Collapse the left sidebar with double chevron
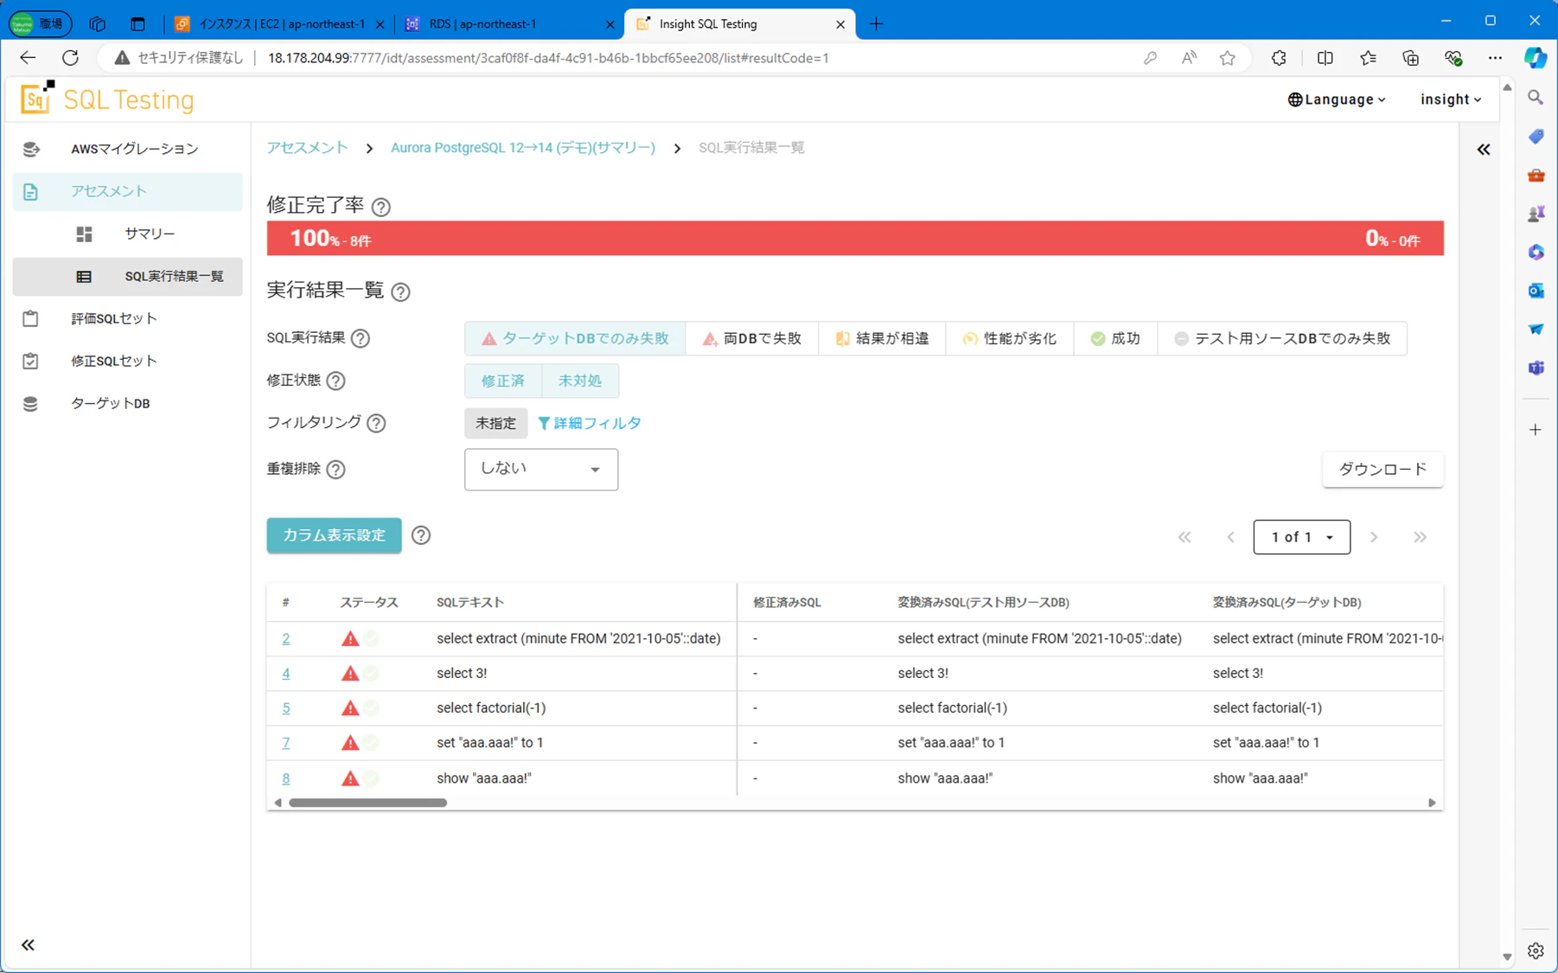Image resolution: width=1558 pixels, height=973 pixels. click(28, 944)
